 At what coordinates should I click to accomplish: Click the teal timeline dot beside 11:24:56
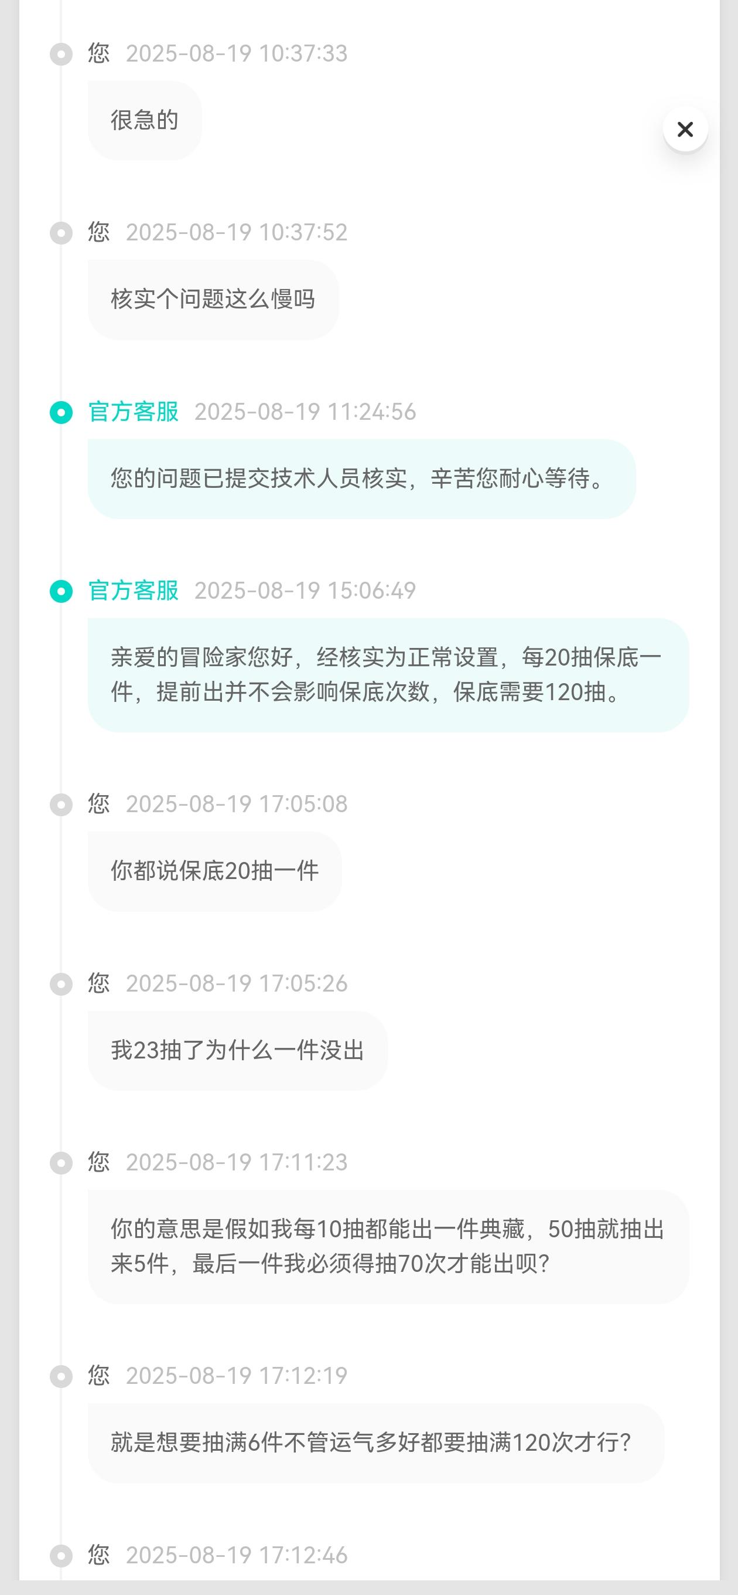61,412
